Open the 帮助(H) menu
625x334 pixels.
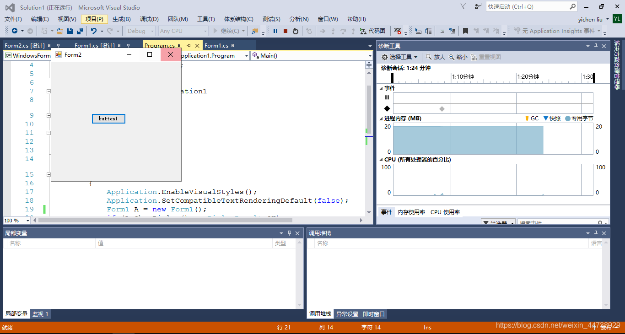pyautogui.click(x=356, y=19)
